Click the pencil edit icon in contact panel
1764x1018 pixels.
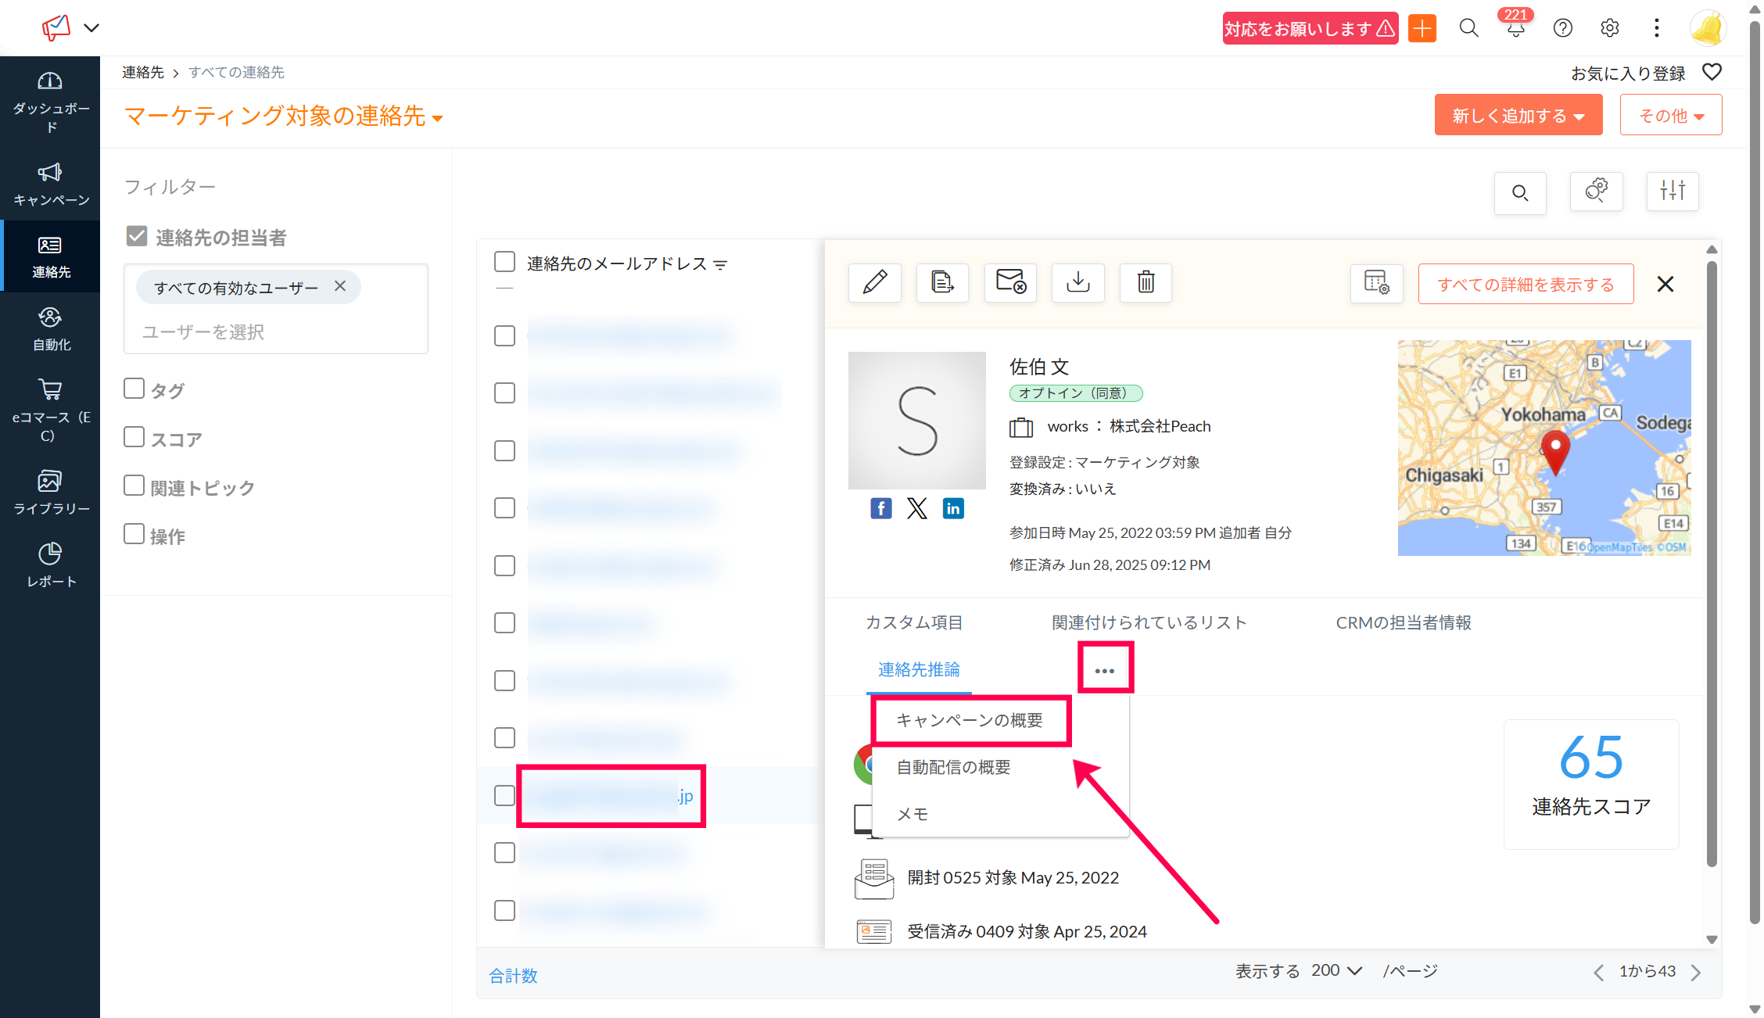pyautogui.click(x=874, y=282)
